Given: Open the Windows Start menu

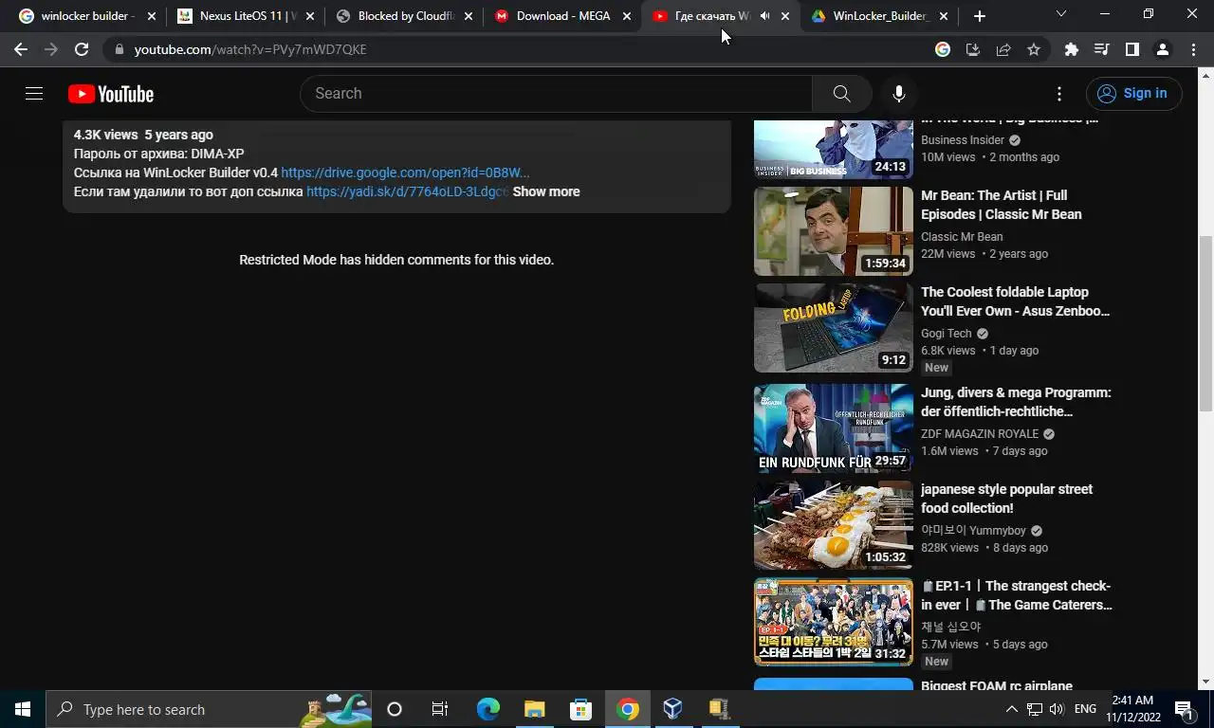Looking at the screenshot, I should click(23, 709).
